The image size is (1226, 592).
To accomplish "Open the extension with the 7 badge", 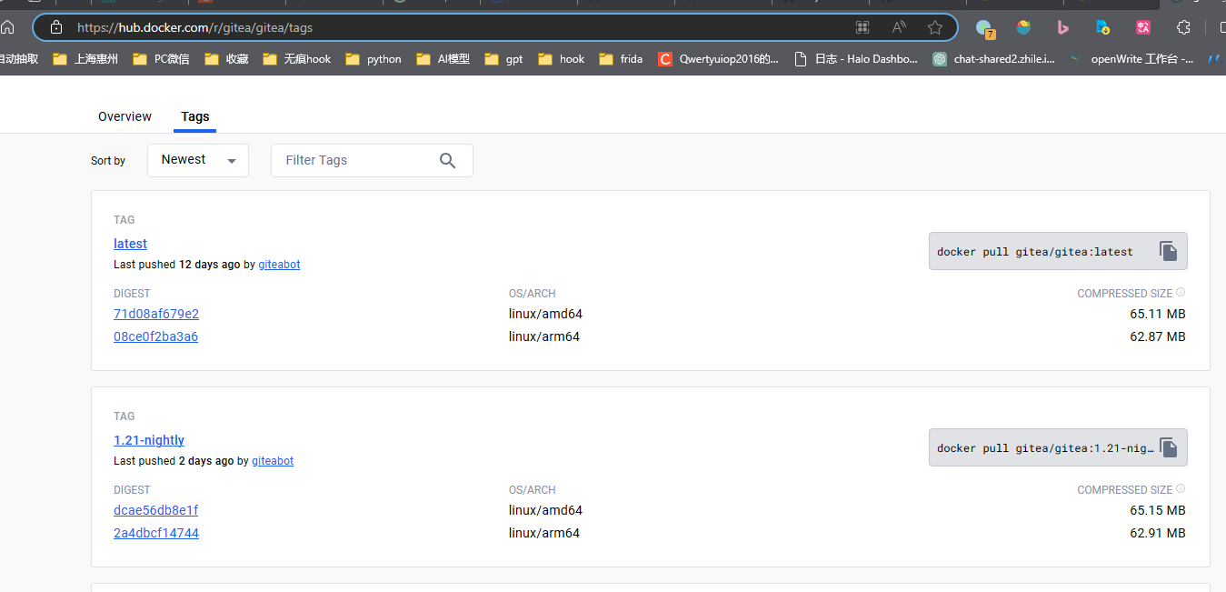I will pyautogui.click(x=984, y=28).
